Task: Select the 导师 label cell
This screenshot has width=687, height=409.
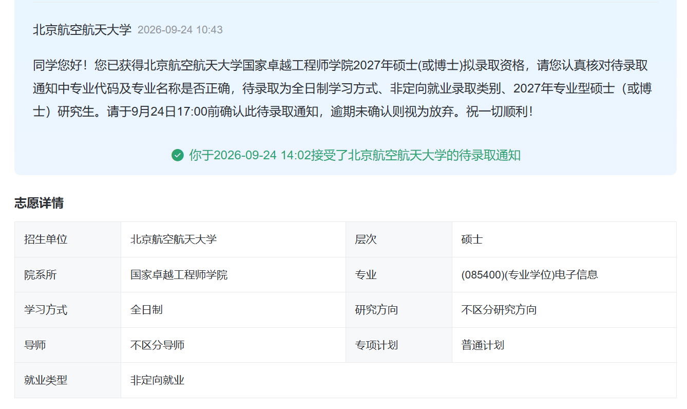Action: click(68, 345)
